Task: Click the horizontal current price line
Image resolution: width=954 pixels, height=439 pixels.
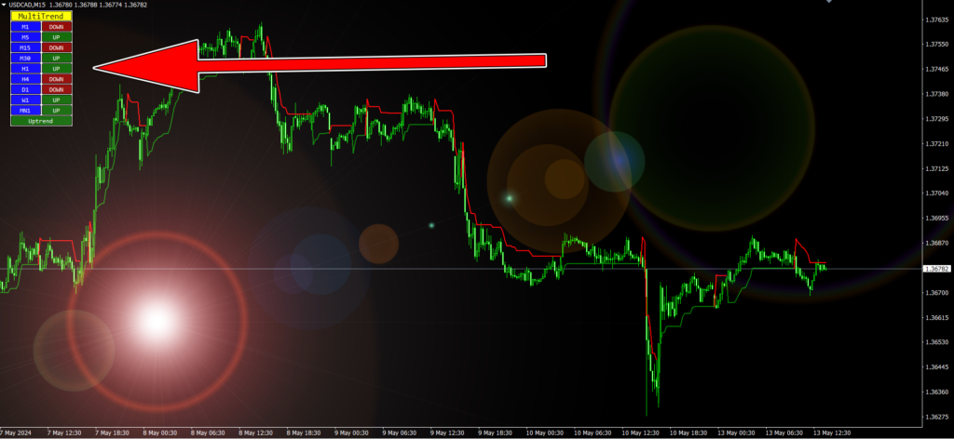Action: (461, 269)
